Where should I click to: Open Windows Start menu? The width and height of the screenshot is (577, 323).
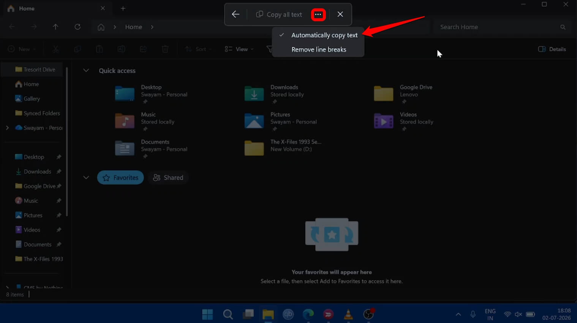pyautogui.click(x=207, y=314)
